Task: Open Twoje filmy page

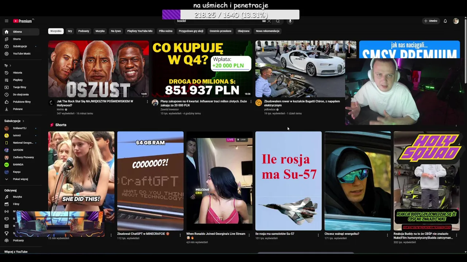Action: click(19, 87)
